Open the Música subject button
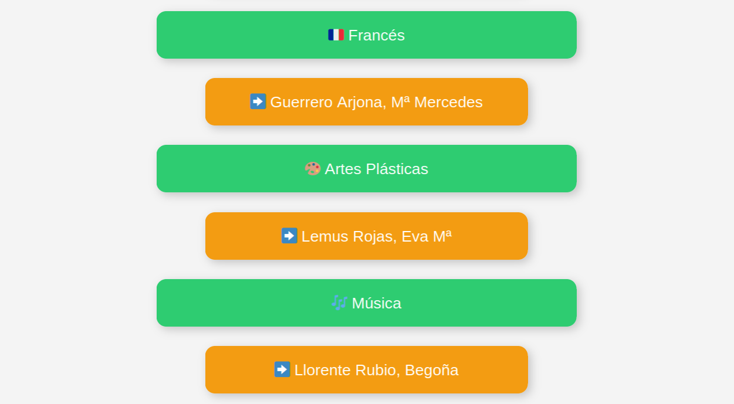This screenshot has height=404, width=734. click(367, 303)
